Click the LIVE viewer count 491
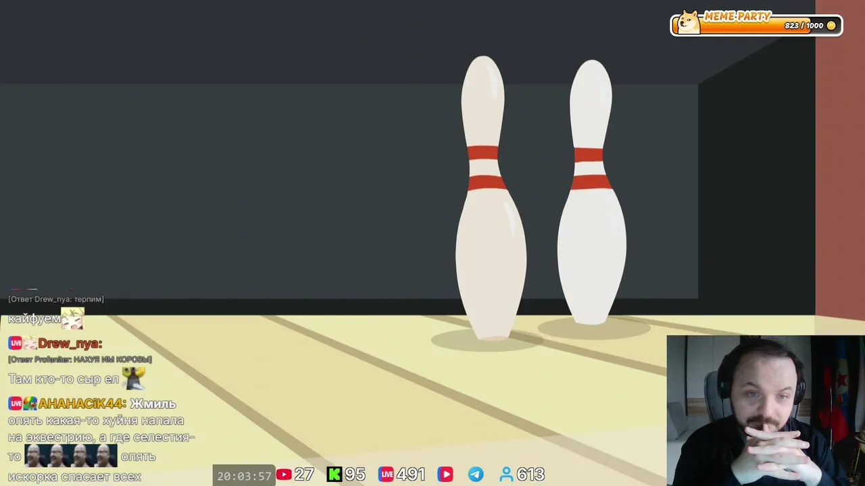The height and width of the screenshot is (486, 865). [x=411, y=475]
